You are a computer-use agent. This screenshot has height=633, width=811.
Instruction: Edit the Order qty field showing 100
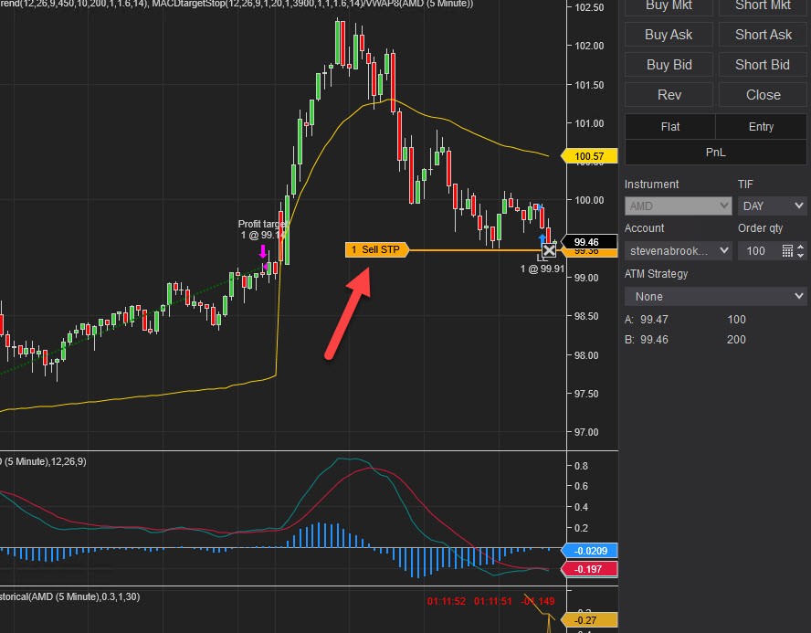coord(758,251)
